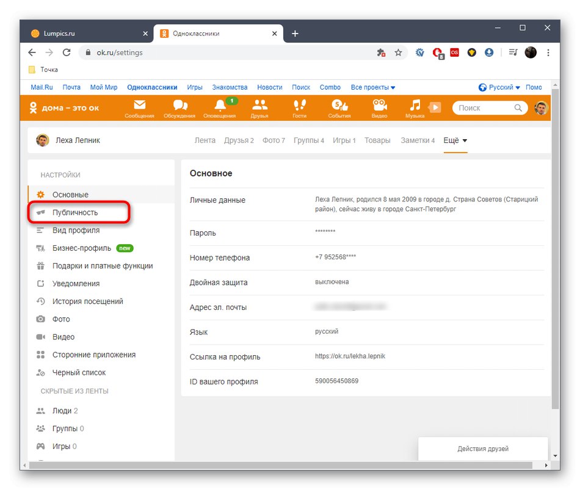This screenshot has height=490, width=580.
Task: Open Бизнес-профиль settings
Action: point(101,248)
